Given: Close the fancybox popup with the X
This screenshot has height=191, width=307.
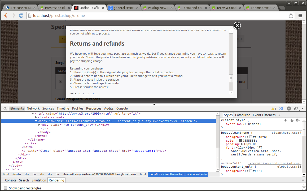Looking at the screenshot, I should pyautogui.click(x=237, y=25).
